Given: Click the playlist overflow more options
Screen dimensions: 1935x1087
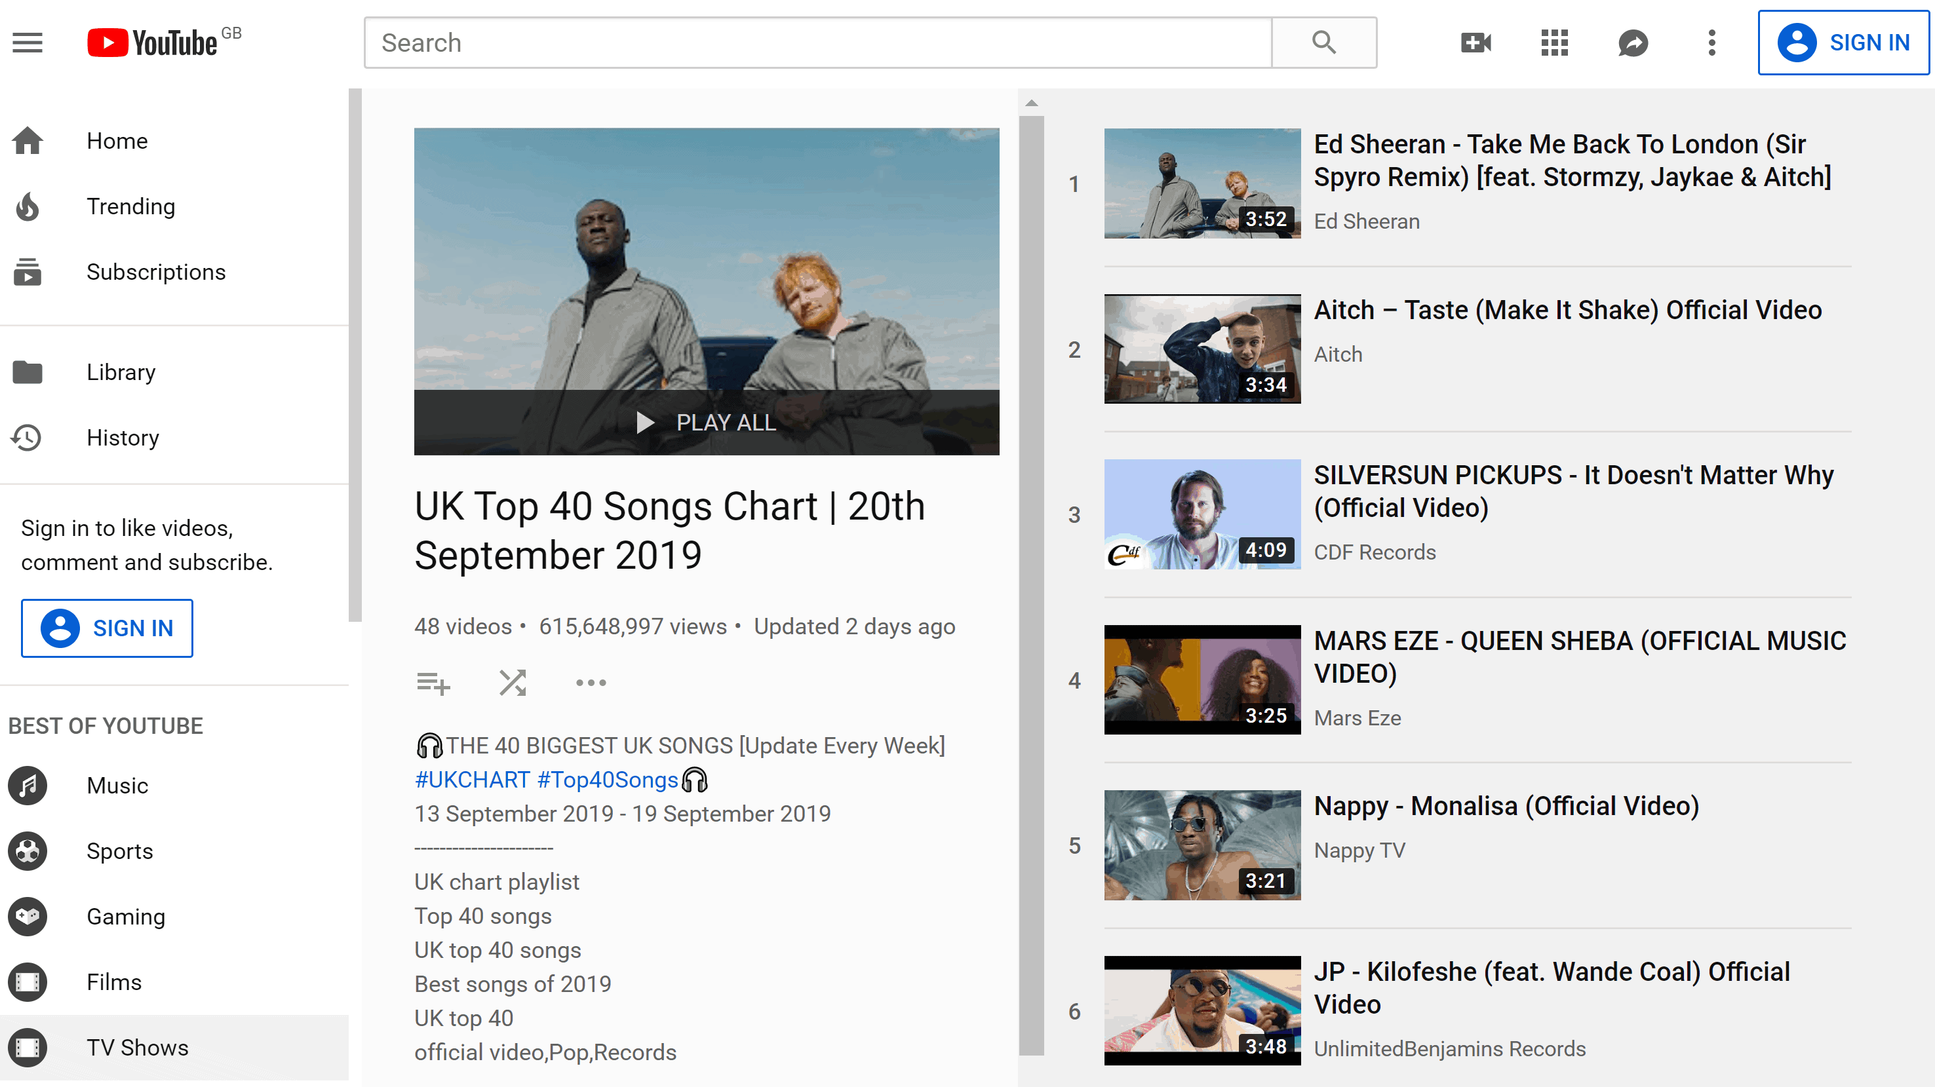Looking at the screenshot, I should point(589,683).
